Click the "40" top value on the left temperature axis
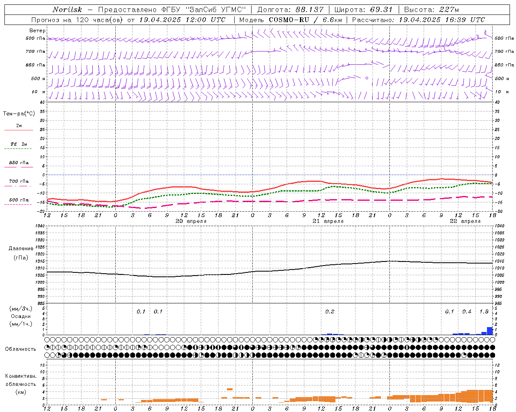Screen dimensions: 516x412 [42, 102]
